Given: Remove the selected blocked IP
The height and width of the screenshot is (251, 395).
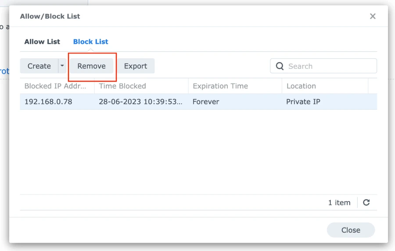Looking at the screenshot, I should point(91,66).
